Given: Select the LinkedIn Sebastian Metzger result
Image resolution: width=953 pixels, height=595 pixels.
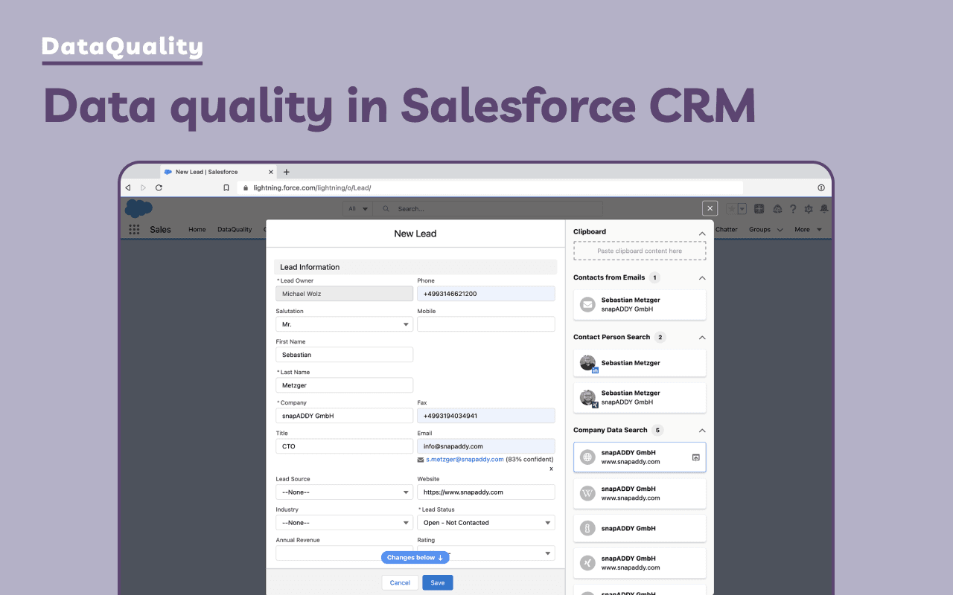Looking at the screenshot, I should pos(640,363).
